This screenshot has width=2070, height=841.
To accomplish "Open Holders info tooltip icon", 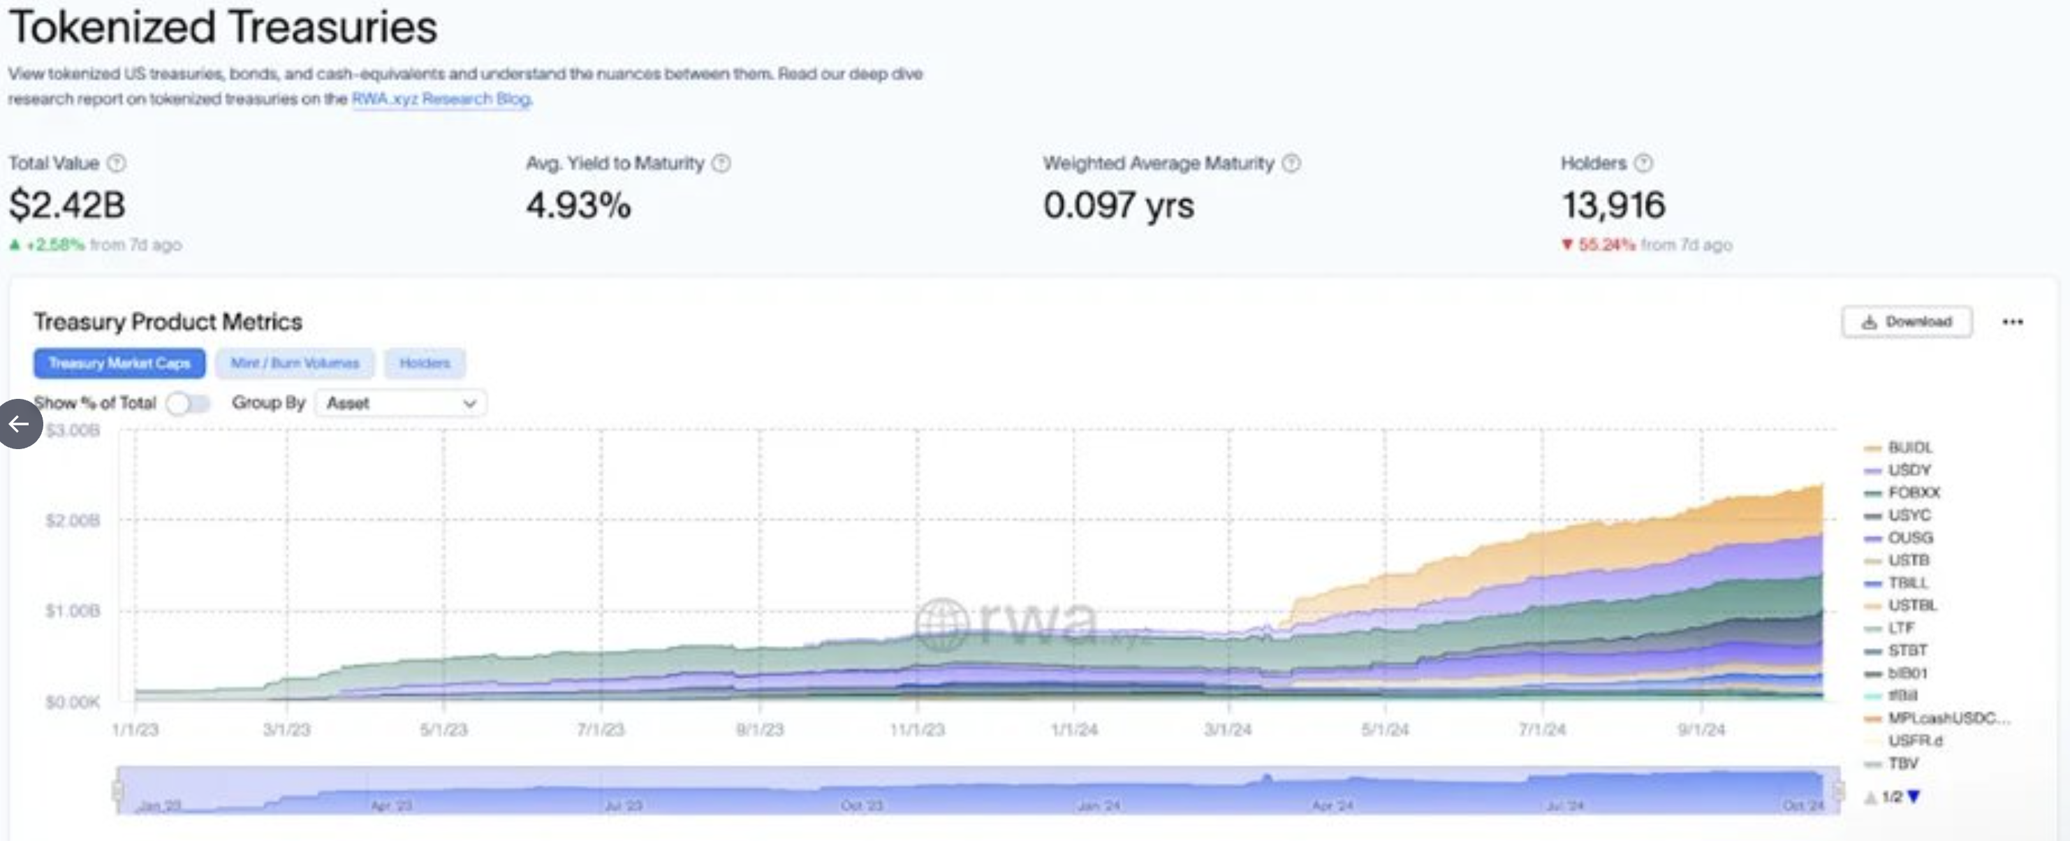I will 1644,163.
